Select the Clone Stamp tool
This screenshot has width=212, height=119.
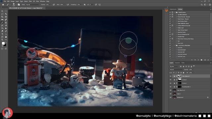click(6, 22)
